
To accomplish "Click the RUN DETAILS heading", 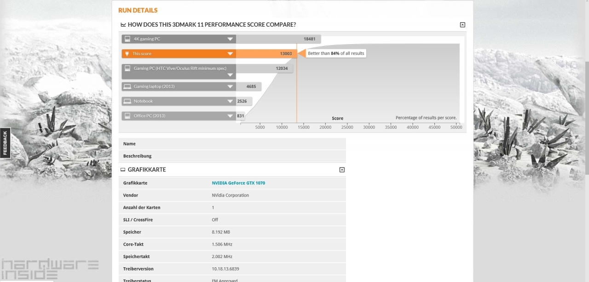I will [138, 10].
